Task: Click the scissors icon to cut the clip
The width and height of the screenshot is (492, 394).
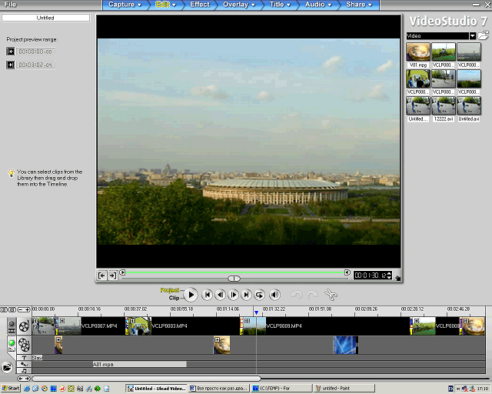Action: pos(331,295)
